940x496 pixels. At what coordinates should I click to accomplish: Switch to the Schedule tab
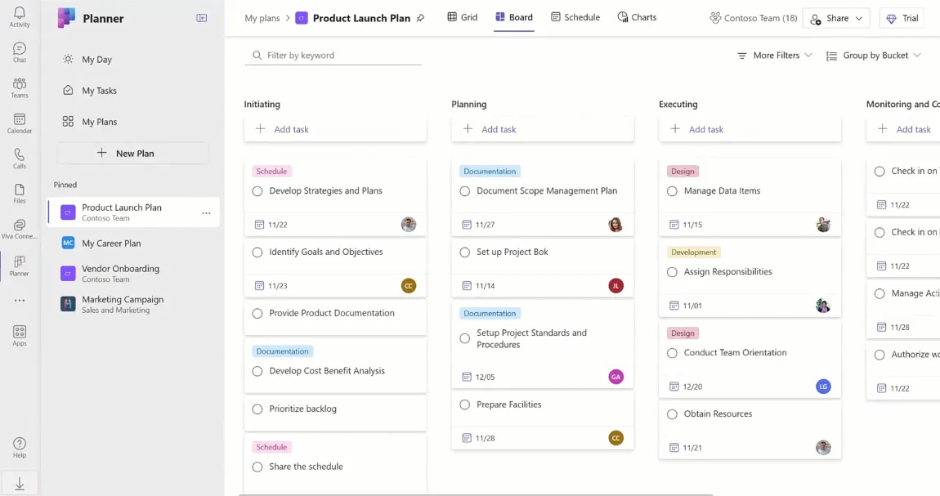click(575, 17)
